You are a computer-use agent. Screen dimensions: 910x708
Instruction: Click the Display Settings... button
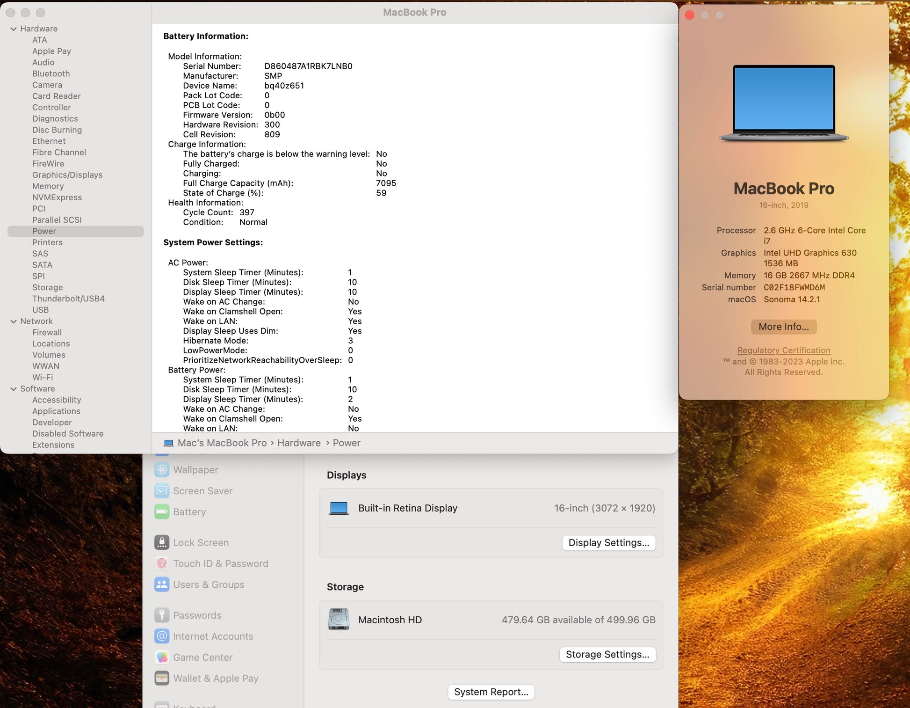coord(608,542)
